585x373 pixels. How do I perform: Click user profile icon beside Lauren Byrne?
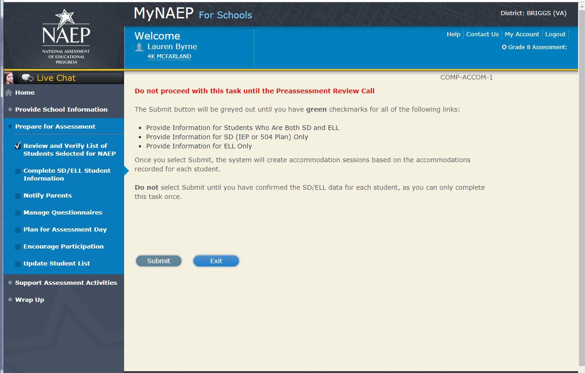click(x=139, y=47)
